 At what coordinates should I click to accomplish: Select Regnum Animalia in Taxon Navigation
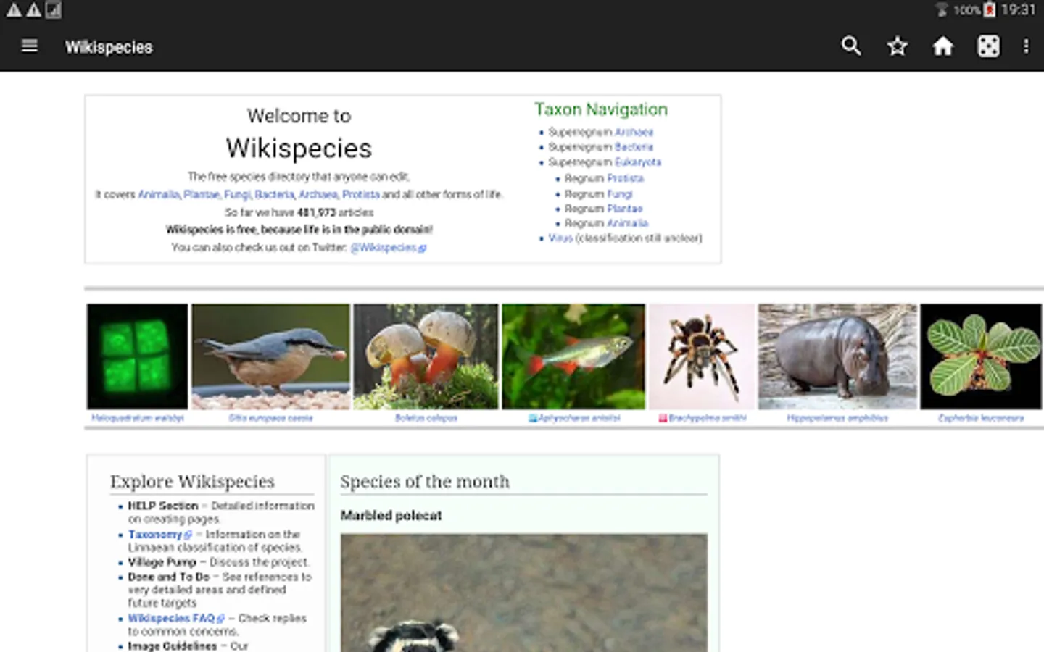627,223
